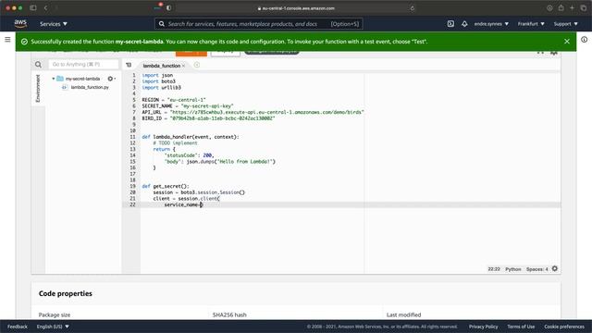Click the browser address bar
This screenshot has height=333, width=592.
tap(296, 8)
